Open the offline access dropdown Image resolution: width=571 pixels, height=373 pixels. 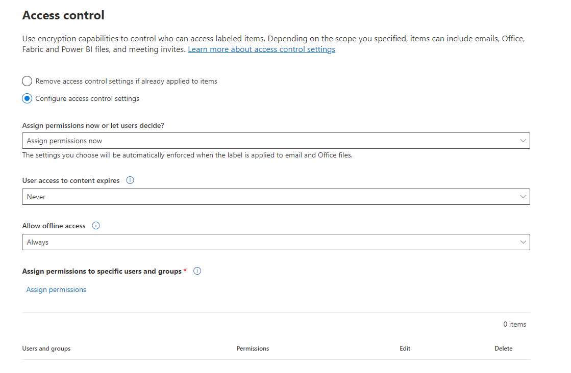pos(276,242)
